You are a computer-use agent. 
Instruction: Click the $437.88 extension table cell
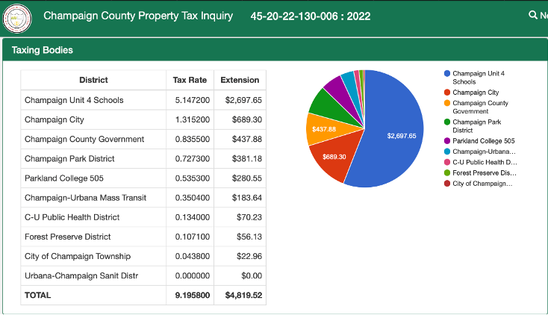[240, 139]
